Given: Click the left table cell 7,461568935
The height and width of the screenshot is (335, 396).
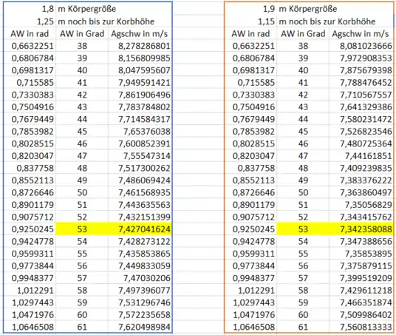Looking at the screenshot, I should (140, 192).
